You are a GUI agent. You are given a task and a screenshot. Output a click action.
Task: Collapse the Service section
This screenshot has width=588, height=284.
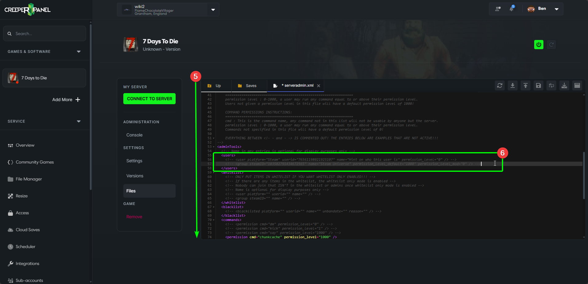[x=79, y=121]
